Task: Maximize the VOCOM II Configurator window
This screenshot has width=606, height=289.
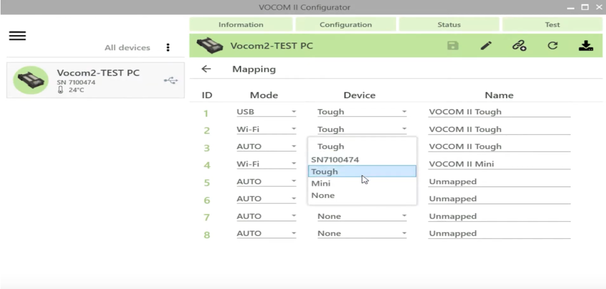Action: [x=585, y=7]
